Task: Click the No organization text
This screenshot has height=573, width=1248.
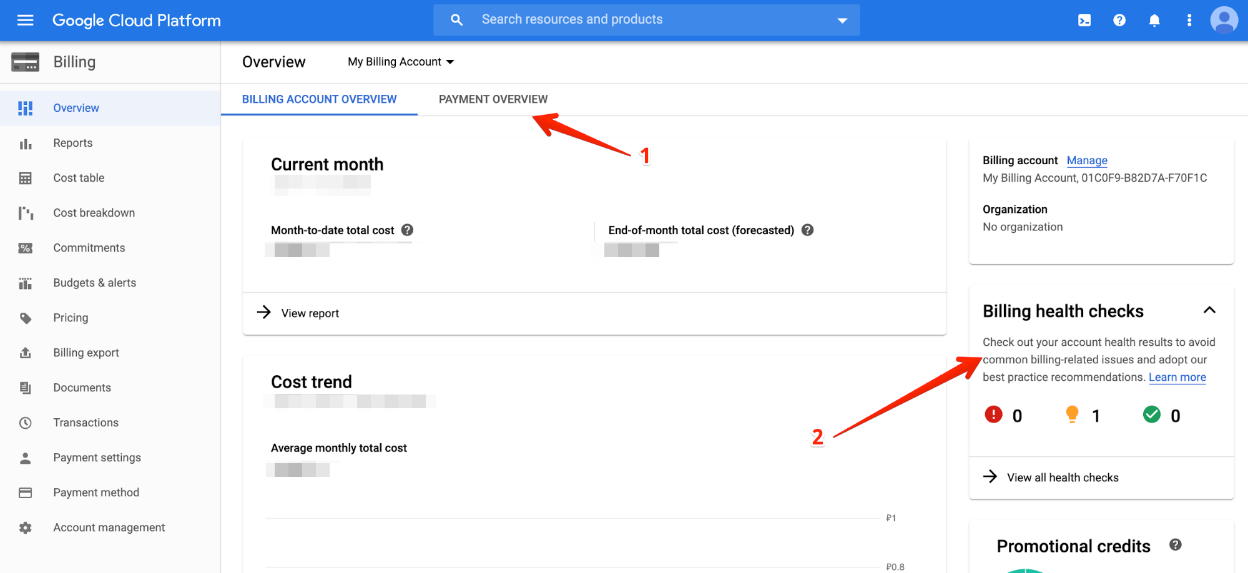Action: tap(1023, 227)
